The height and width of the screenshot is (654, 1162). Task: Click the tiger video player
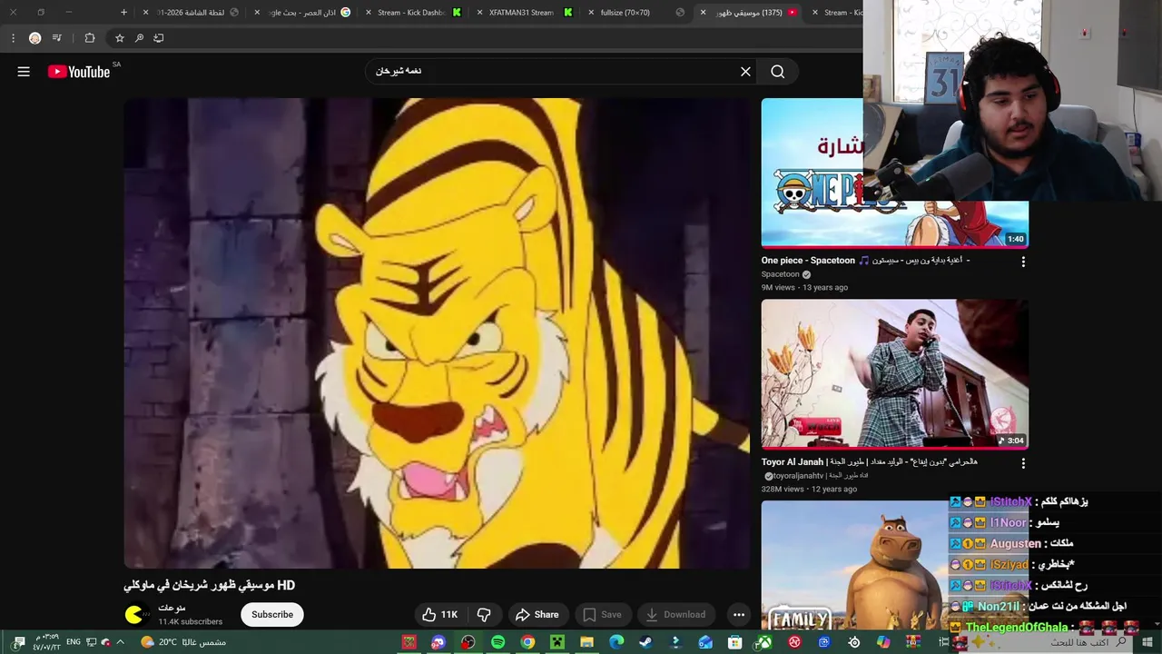pos(438,333)
